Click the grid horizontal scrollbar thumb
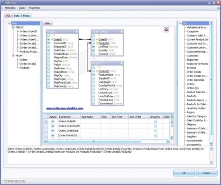Screen dimensions: 221x185 (94, 142)
